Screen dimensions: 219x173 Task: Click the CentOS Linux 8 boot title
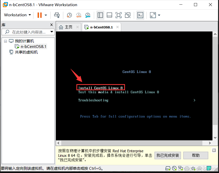pyautogui.click(x=137, y=72)
